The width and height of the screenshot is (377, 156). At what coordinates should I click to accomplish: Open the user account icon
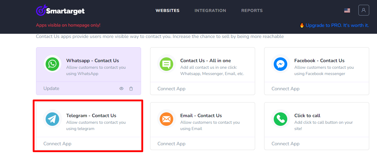pos(363,10)
